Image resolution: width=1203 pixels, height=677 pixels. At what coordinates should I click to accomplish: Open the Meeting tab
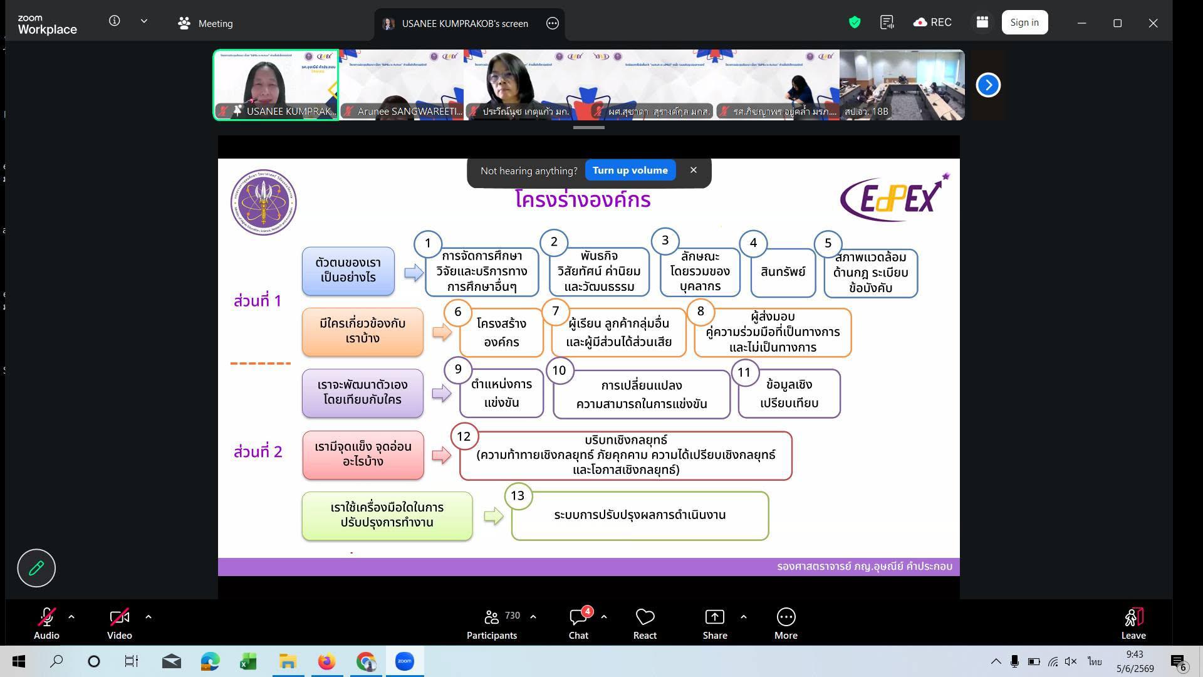point(205,23)
